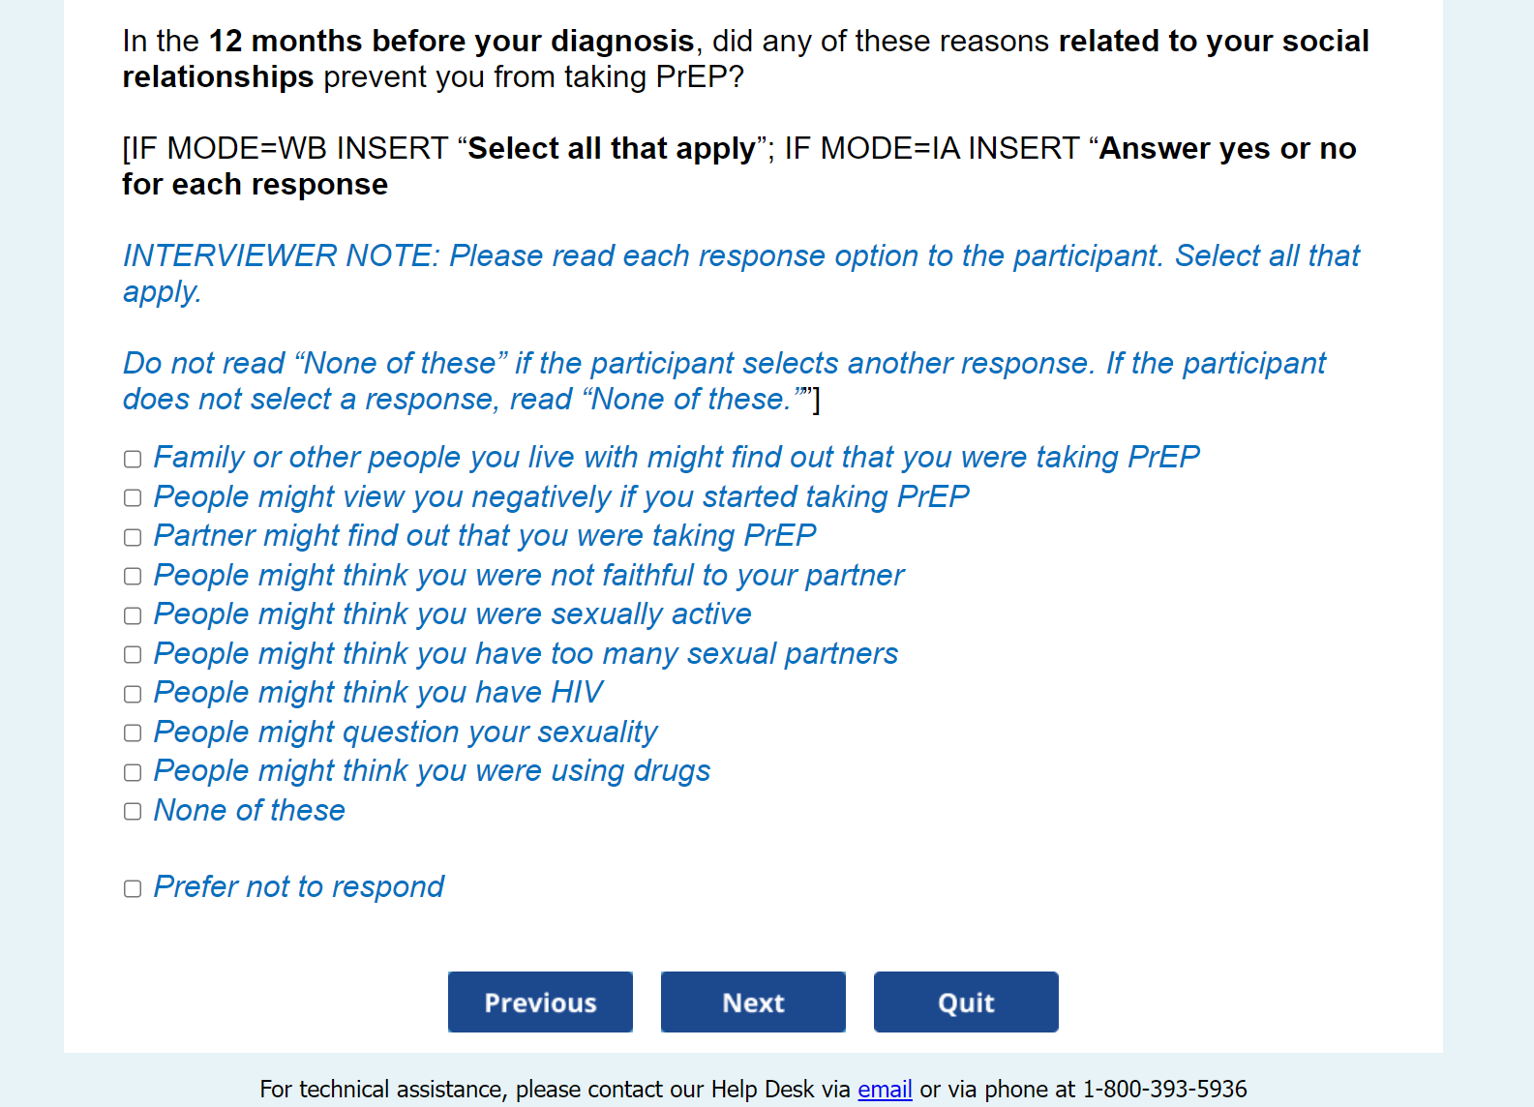This screenshot has width=1534, height=1107.
Task: Click the 'Prefer not to respond' label text
Action: click(299, 886)
